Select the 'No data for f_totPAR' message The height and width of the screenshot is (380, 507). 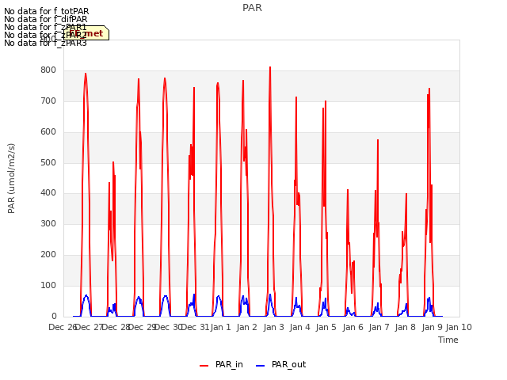pos(47,11)
